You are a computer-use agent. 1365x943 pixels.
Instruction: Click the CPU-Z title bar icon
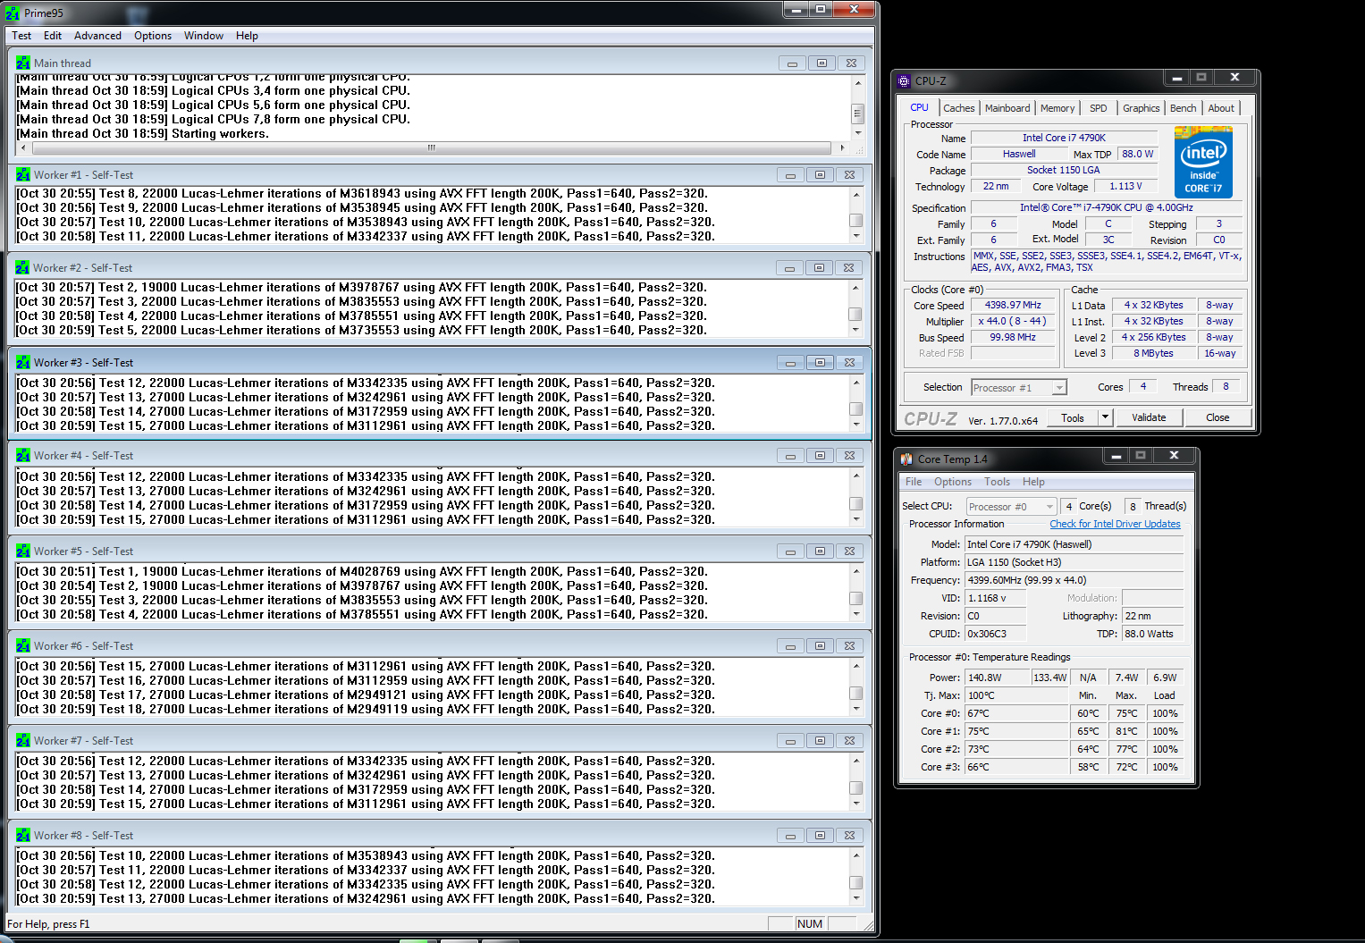[x=904, y=80]
